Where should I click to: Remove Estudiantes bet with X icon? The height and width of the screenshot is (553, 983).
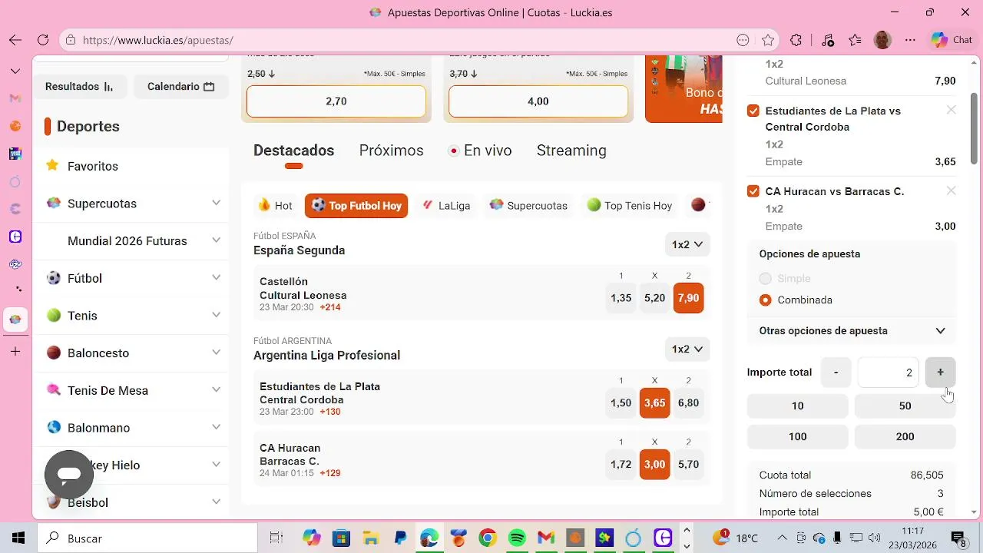[951, 111]
